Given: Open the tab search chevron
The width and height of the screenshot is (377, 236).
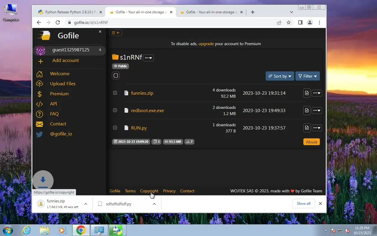Looking at the screenshot, I should (292, 12).
